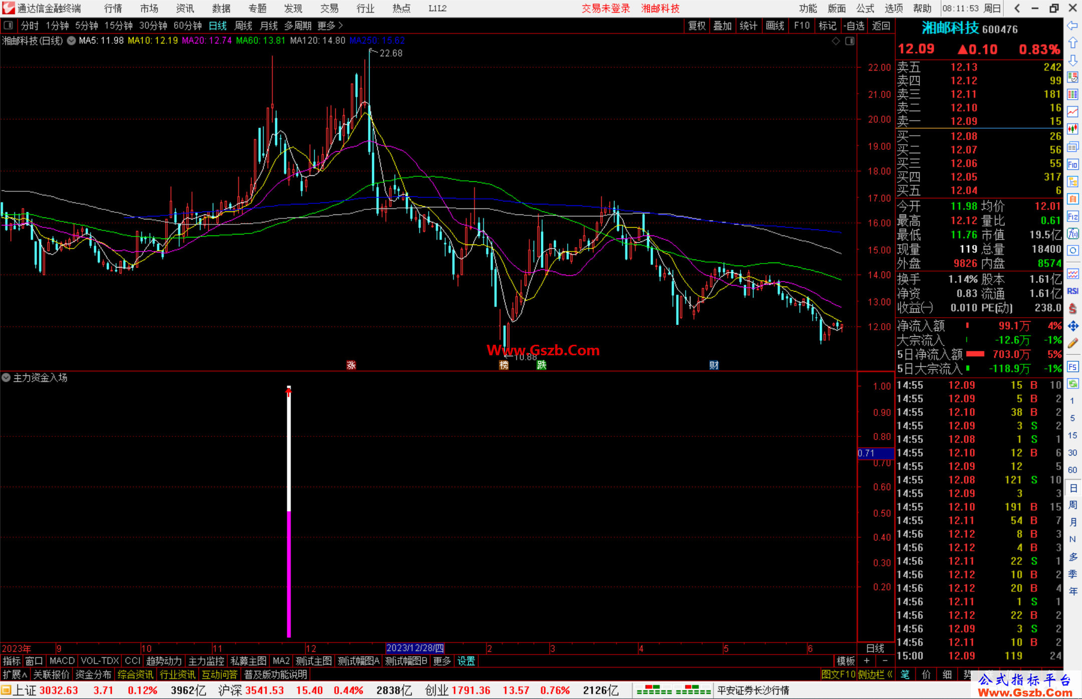The height and width of the screenshot is (699, 1082).
Task: Select the pencil drawing tool icon
Action: click(x=1072, y=343)
